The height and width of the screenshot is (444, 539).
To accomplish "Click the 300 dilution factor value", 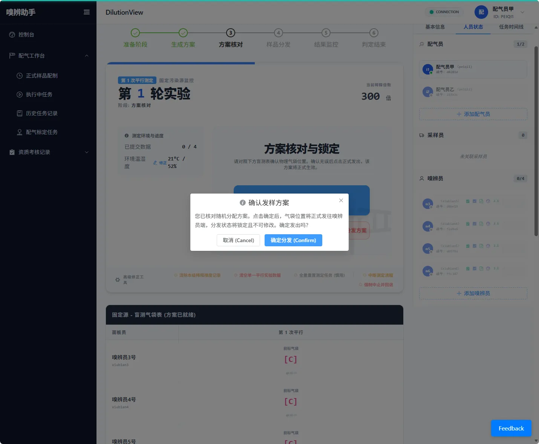I will [x=371, y=96].
